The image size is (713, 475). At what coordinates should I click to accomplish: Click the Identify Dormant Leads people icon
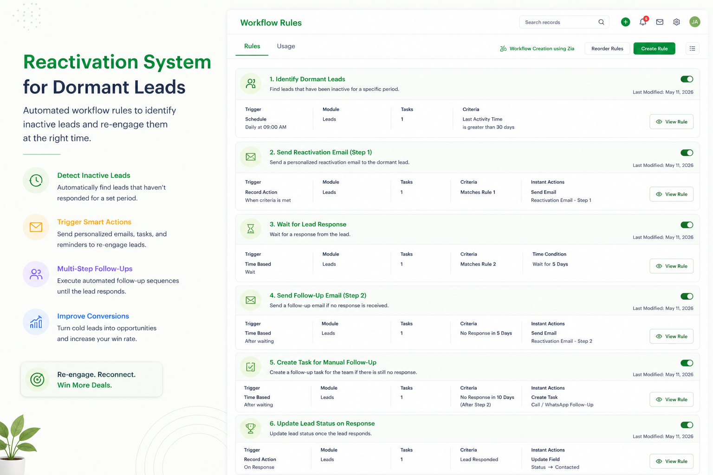coord(251,83)
